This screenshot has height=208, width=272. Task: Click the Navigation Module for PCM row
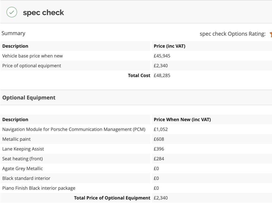tap(74, 129)
